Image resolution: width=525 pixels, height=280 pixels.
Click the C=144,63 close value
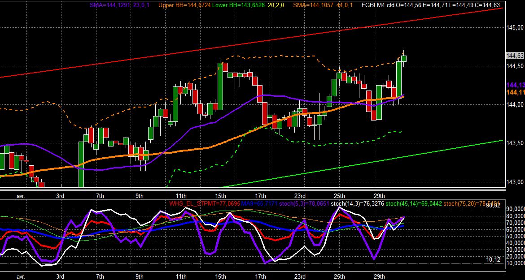click(487, 5)
